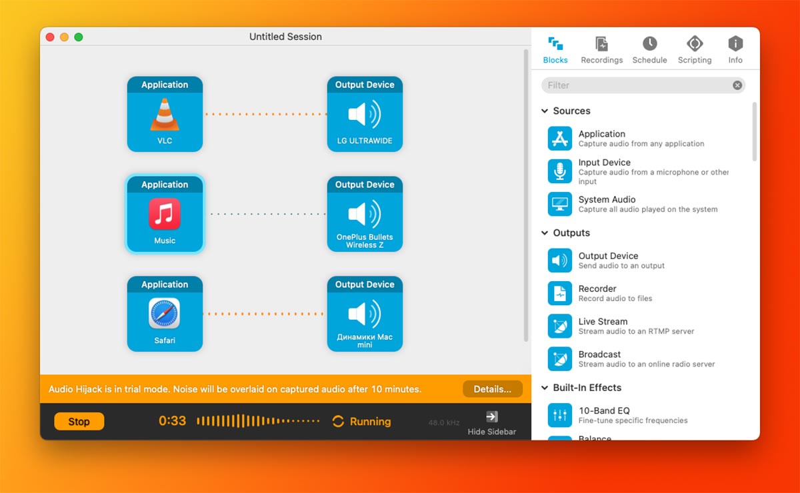Choose the Application source block icon in sidebar

point(560,139)
